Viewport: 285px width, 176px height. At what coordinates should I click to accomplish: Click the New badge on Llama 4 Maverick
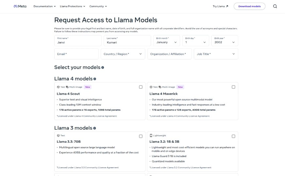point(180,87)
